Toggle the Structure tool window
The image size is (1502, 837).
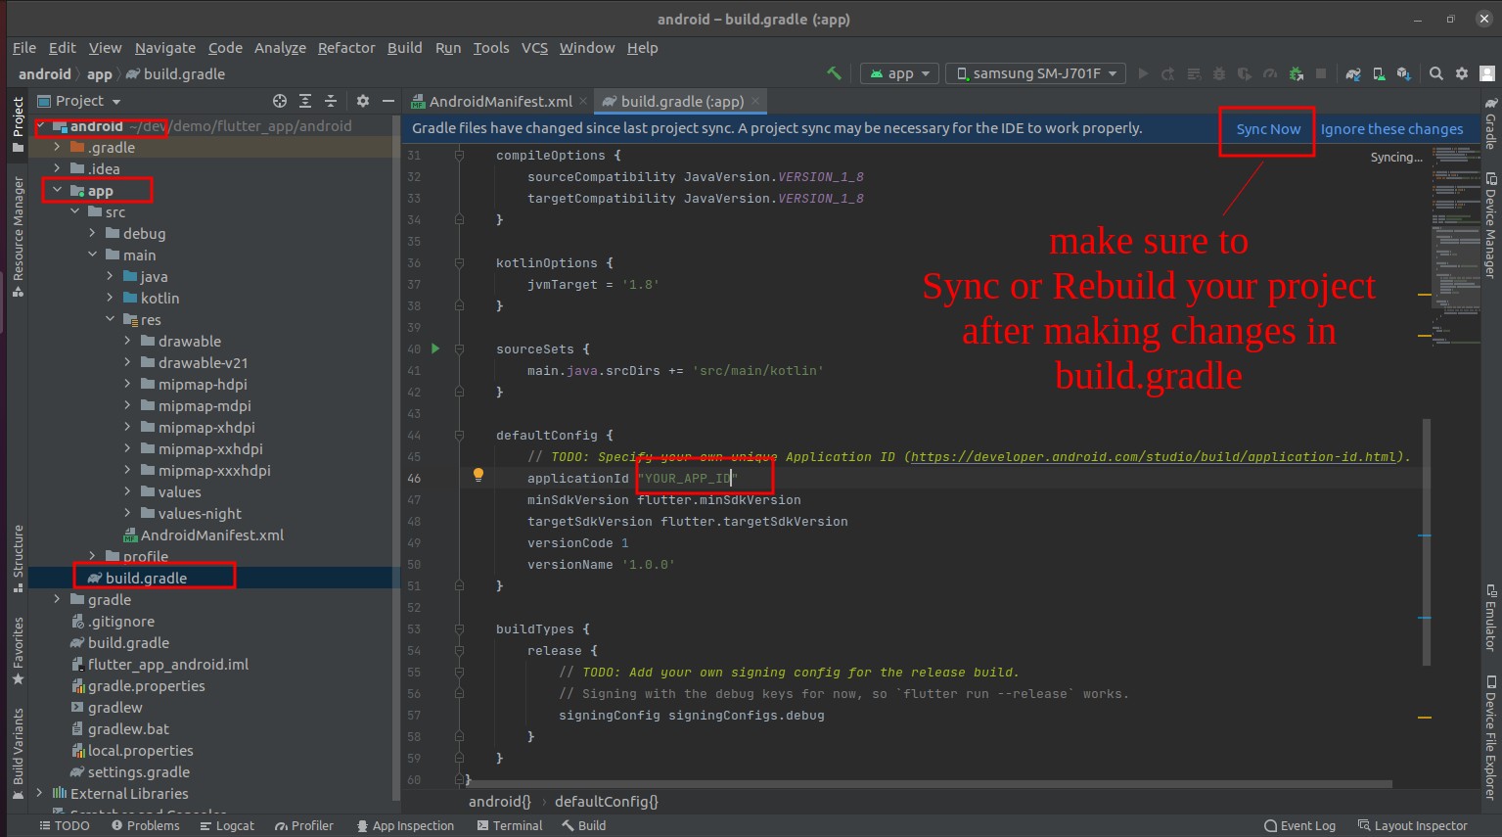tap(18, 558)
